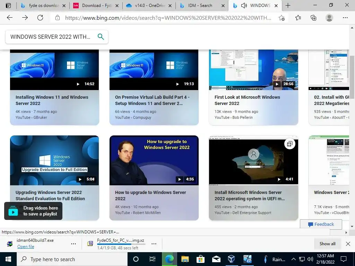355x266 pixels.
Task: Add this page to favorites star
Action: [282, 18]
